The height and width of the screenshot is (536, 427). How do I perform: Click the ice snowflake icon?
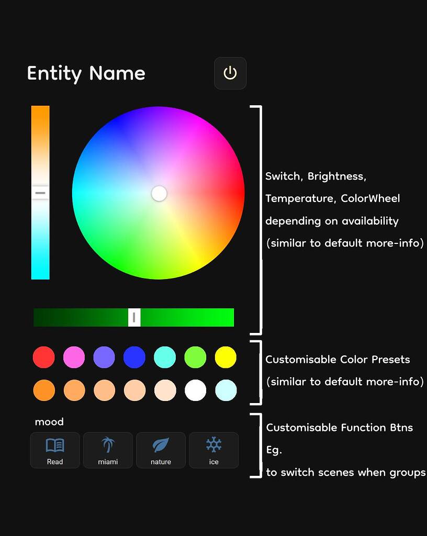point(213,445)
